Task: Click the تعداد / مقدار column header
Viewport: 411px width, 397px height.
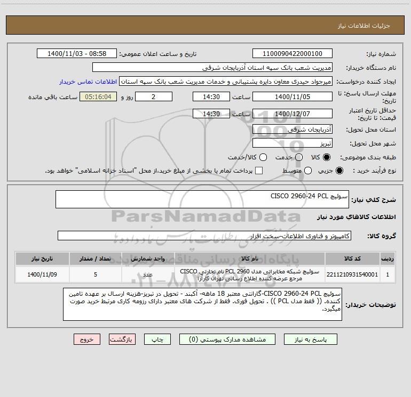Action: [x=96, y=258]
